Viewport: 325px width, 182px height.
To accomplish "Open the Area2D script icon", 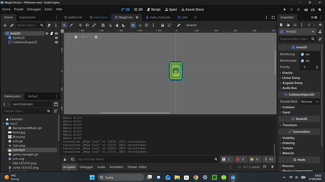I will coord(52,33).
